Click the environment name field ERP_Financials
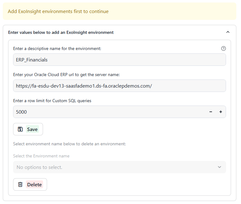Image resolution: width=241 pixels, height=204 pixels. 119,60
